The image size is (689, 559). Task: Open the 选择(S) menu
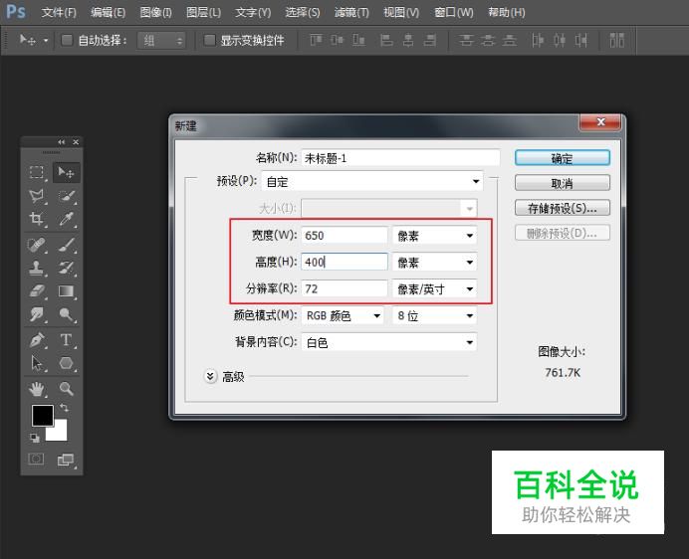[303, 12]
